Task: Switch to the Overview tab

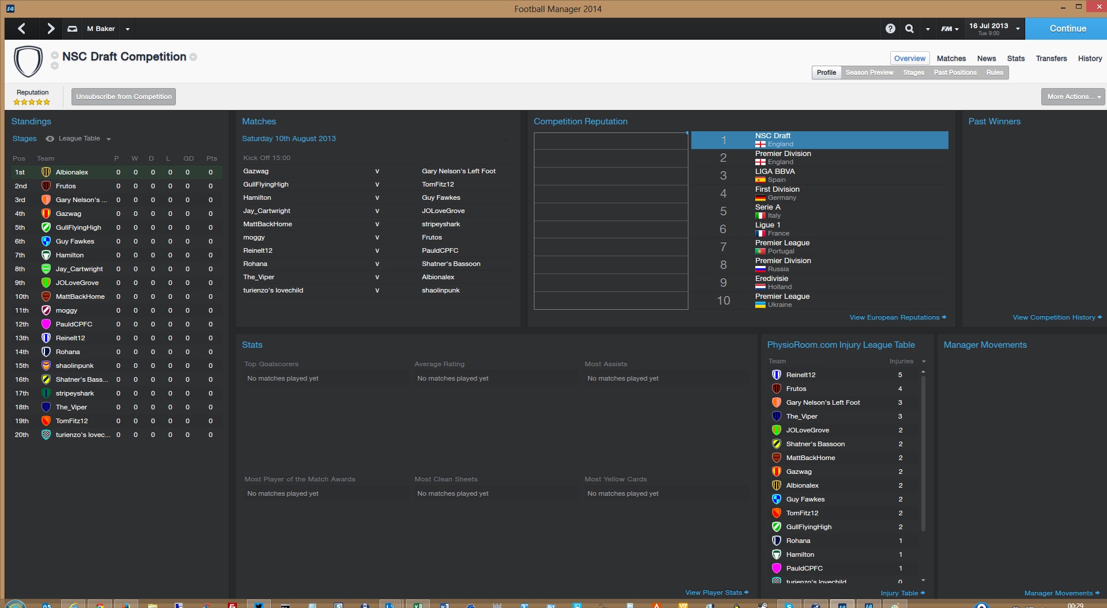Action: [x=910, y=58]
